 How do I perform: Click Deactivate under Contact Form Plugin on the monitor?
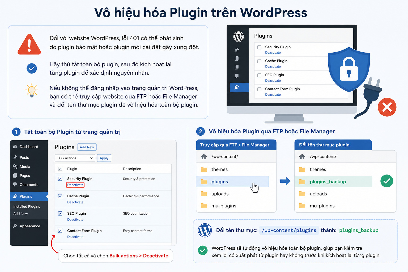273,95
